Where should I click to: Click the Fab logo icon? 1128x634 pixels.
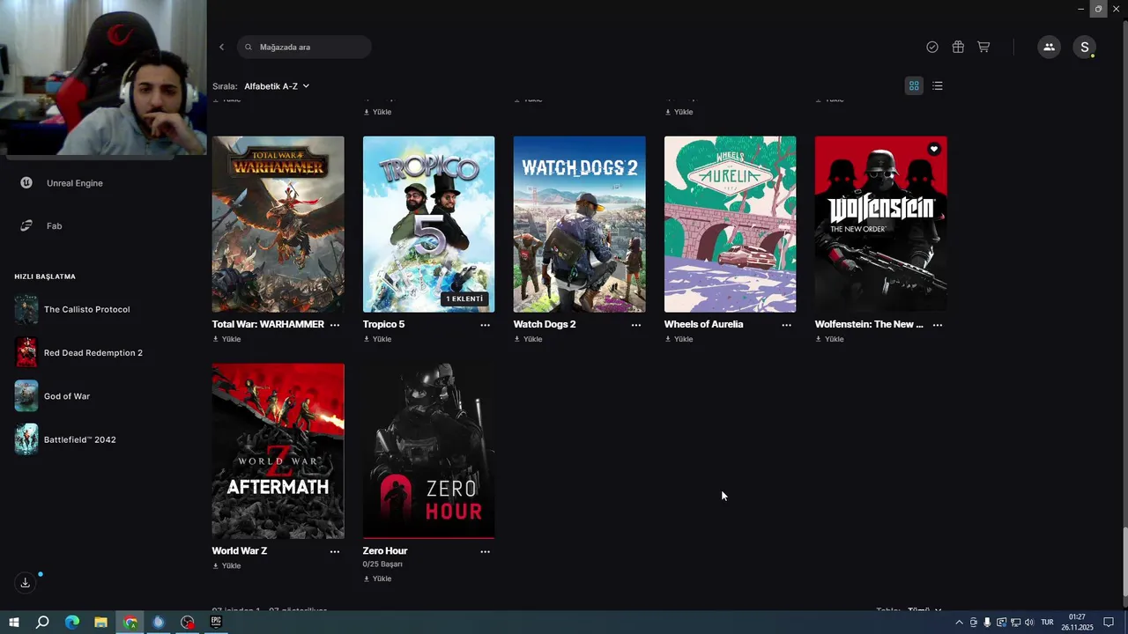click(x=26, y=226)
